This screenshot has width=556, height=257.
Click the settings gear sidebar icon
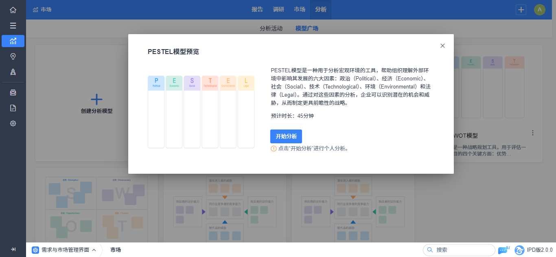click(x=13, y=123)
